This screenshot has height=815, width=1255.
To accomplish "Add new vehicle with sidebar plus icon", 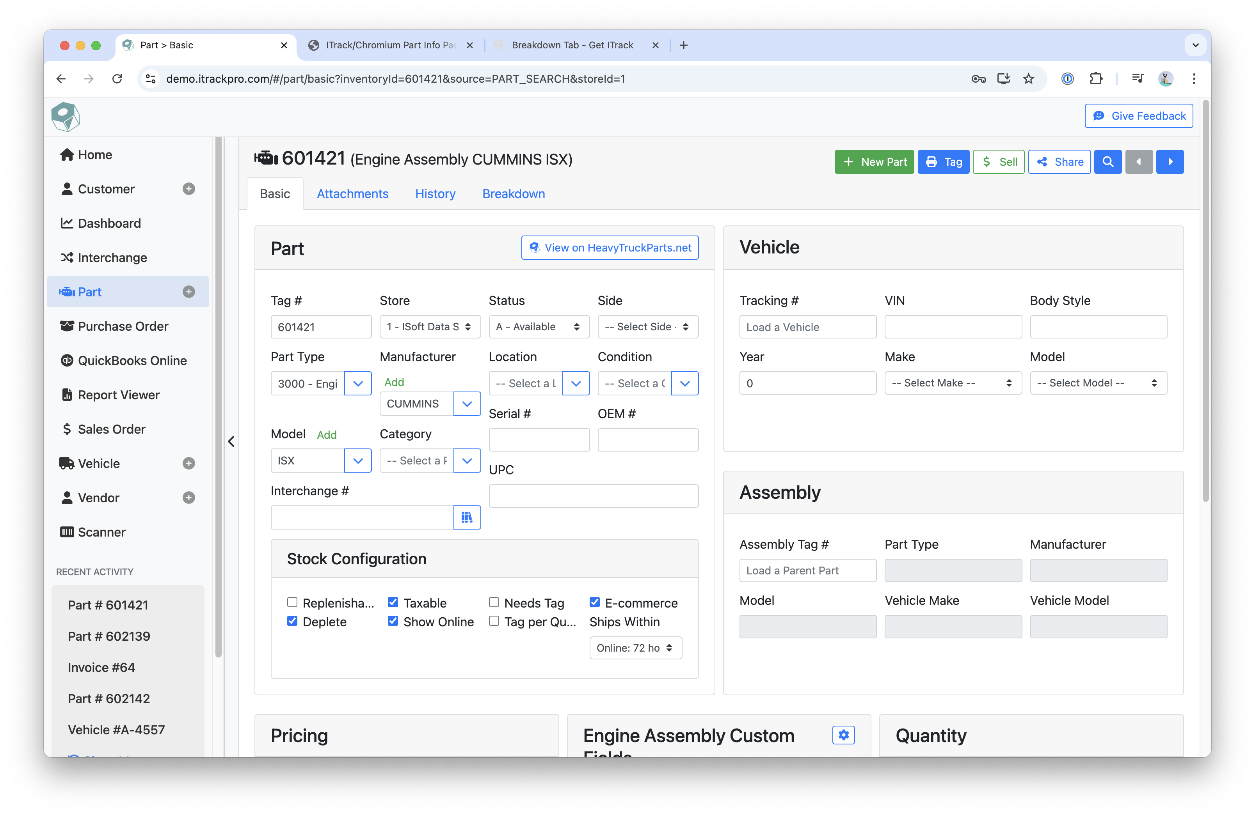I will pos(189,463).
